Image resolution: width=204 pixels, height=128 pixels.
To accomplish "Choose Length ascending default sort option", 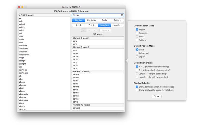I will coord(137,74).
